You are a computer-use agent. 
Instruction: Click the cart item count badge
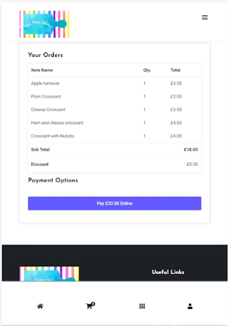click(x=93, y=304)
